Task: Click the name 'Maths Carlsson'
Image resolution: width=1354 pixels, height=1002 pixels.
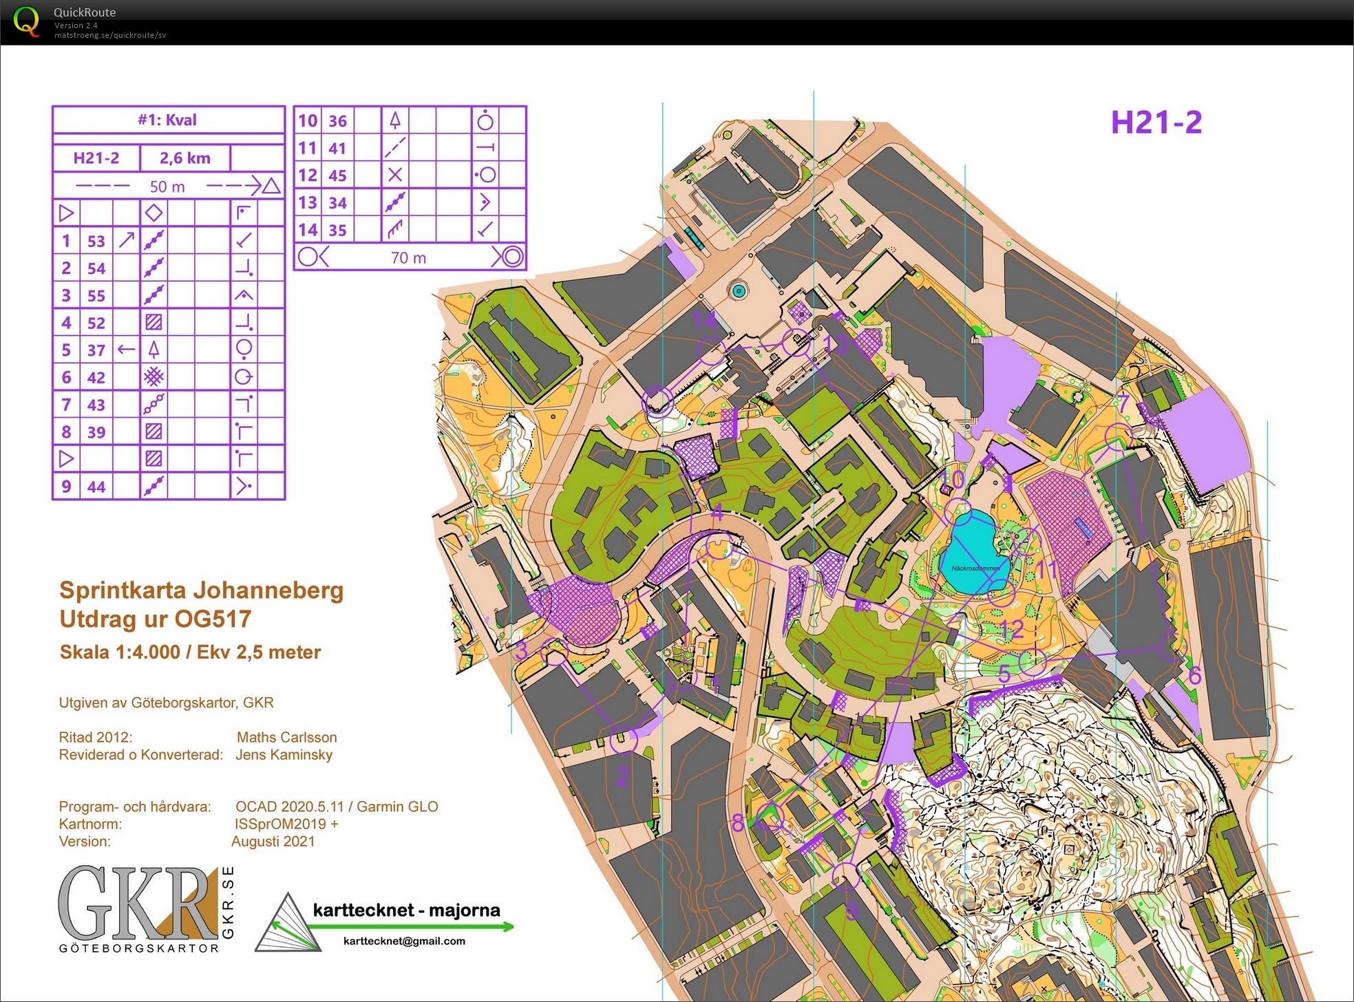Action: [x=286, y=737]
